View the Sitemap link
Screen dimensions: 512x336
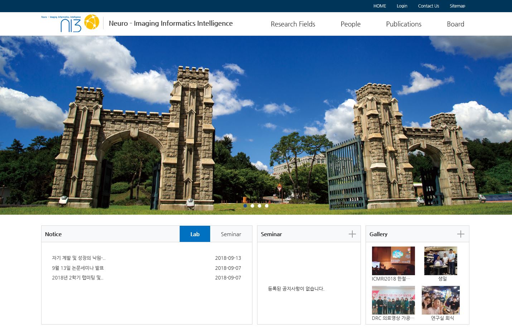click(457, 6)
